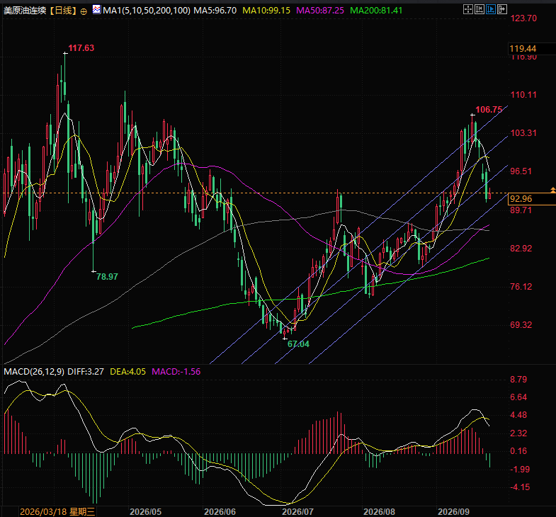
Task: Open MACD(26,12,9) indicator settings
Action: tap(34, 372)
